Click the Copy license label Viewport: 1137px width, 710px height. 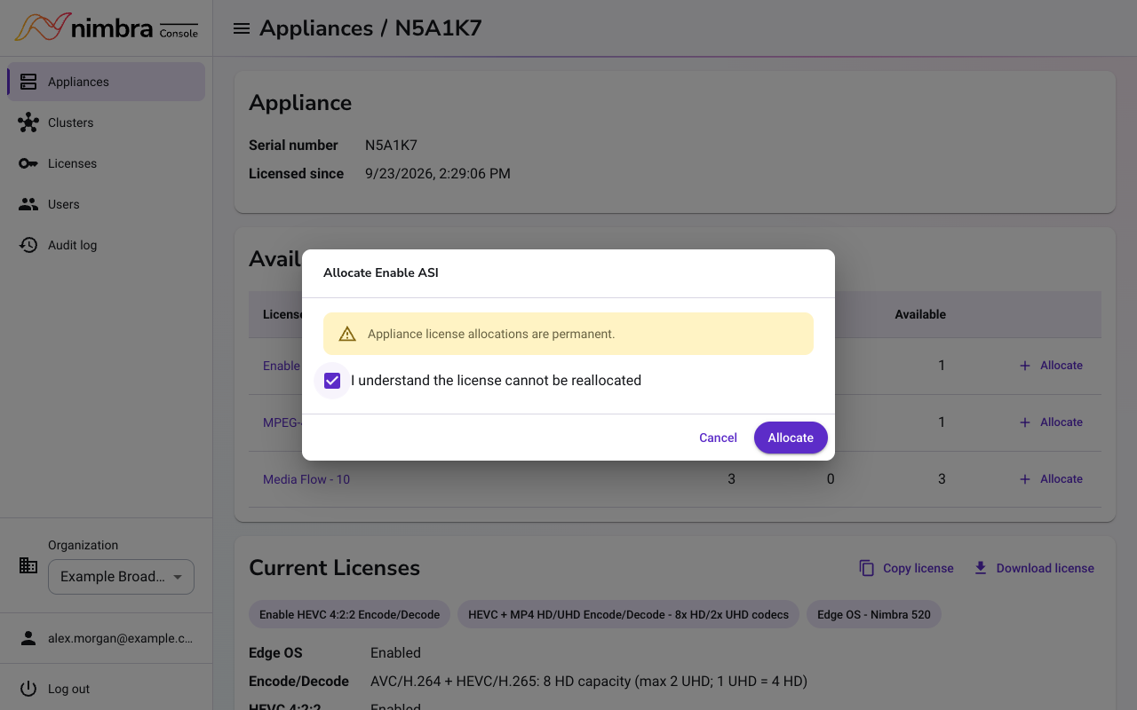tap(918, 568)
